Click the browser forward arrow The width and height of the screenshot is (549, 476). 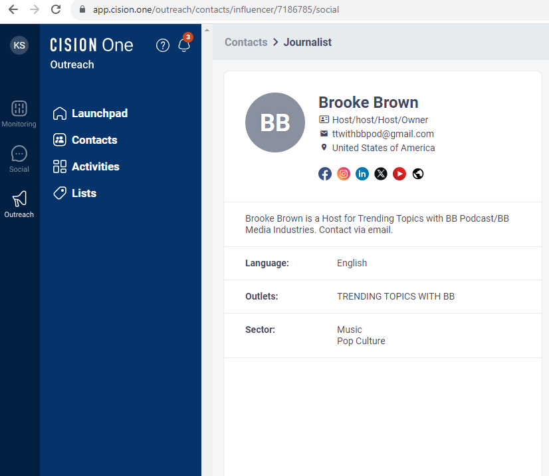[35, 9]
